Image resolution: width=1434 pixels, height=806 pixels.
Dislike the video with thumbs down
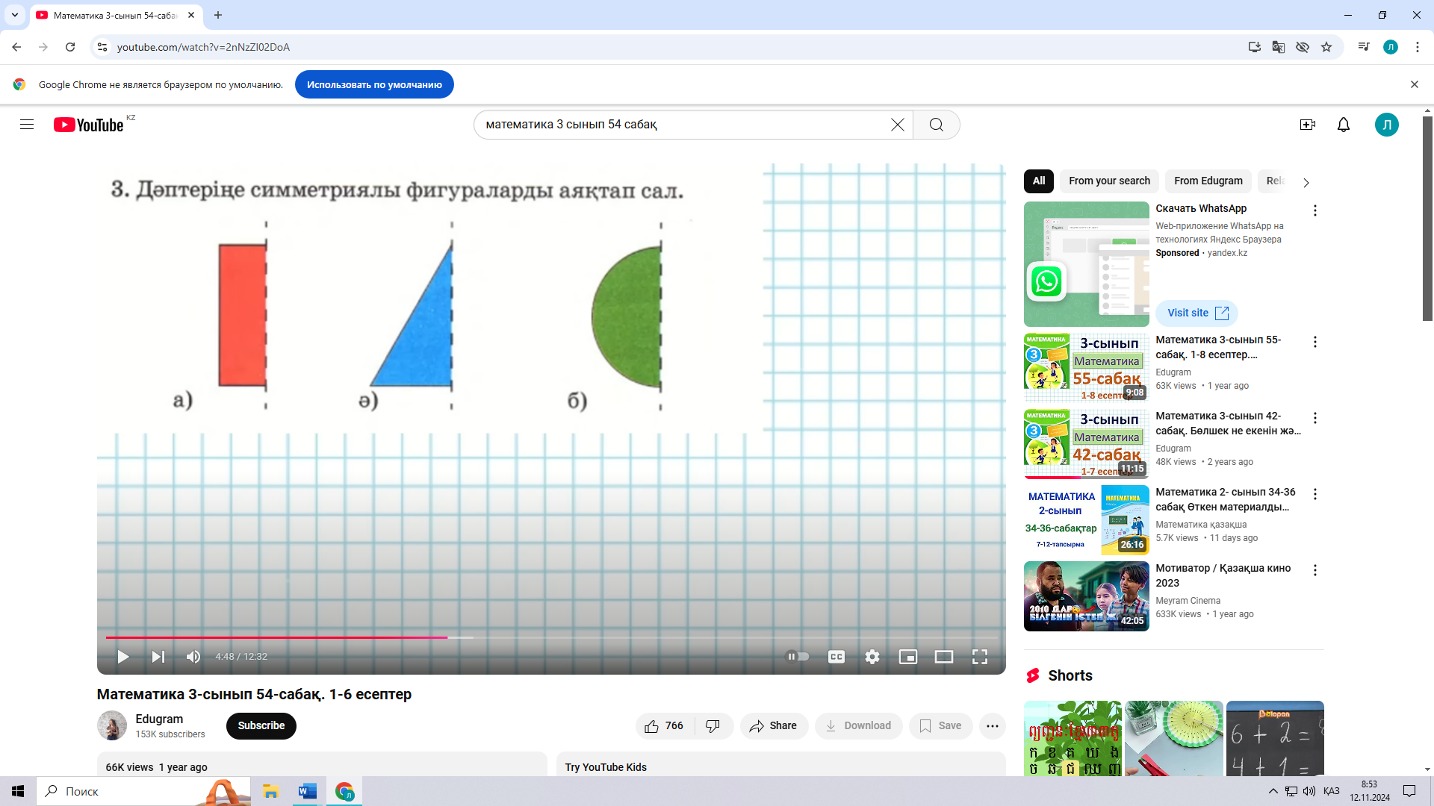(x=713, y=725)
